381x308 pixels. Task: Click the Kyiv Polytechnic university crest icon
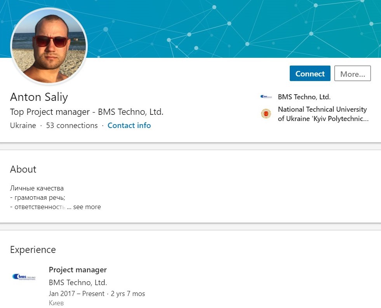[266, 114]
